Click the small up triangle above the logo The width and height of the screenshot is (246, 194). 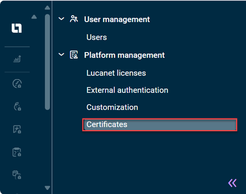click(34, 17)
